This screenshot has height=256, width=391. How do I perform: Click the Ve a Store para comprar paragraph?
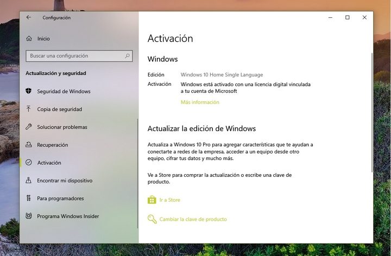(219, 178)
